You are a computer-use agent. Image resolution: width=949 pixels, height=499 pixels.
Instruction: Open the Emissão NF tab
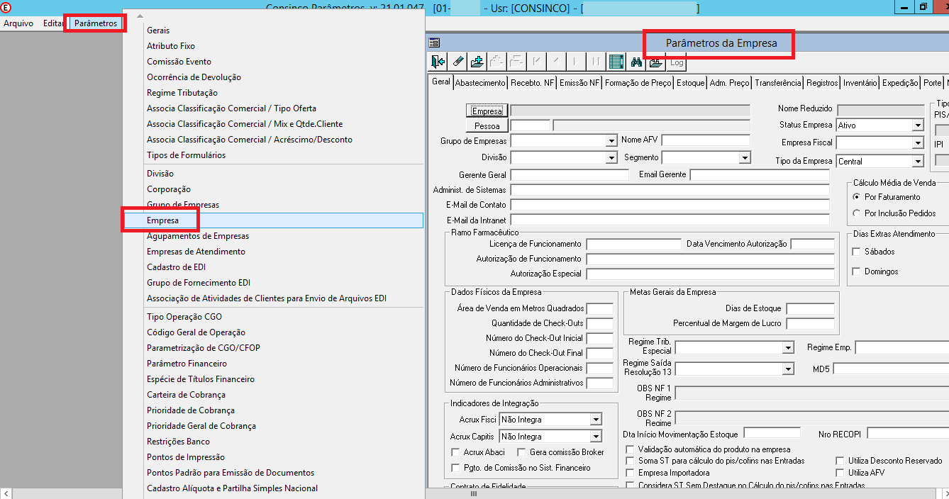pos(579,83)
